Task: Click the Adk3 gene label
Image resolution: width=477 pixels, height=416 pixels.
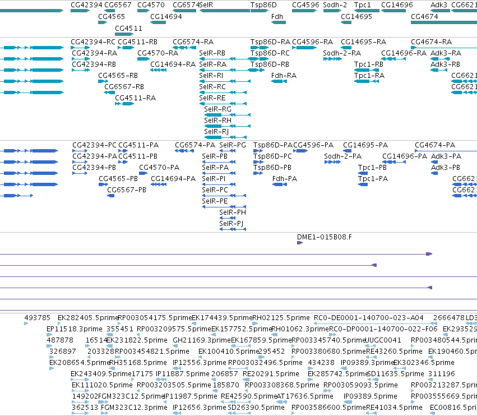Action: point(439,5)
